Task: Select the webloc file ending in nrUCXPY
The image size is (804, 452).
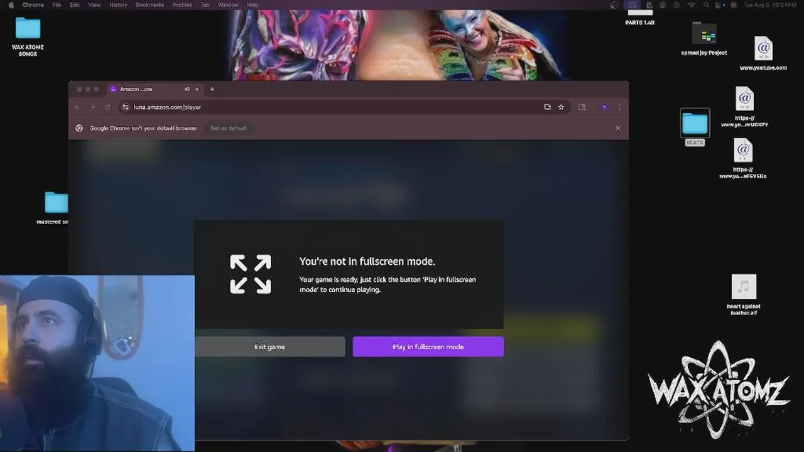Action: click(x=744, y=107)
